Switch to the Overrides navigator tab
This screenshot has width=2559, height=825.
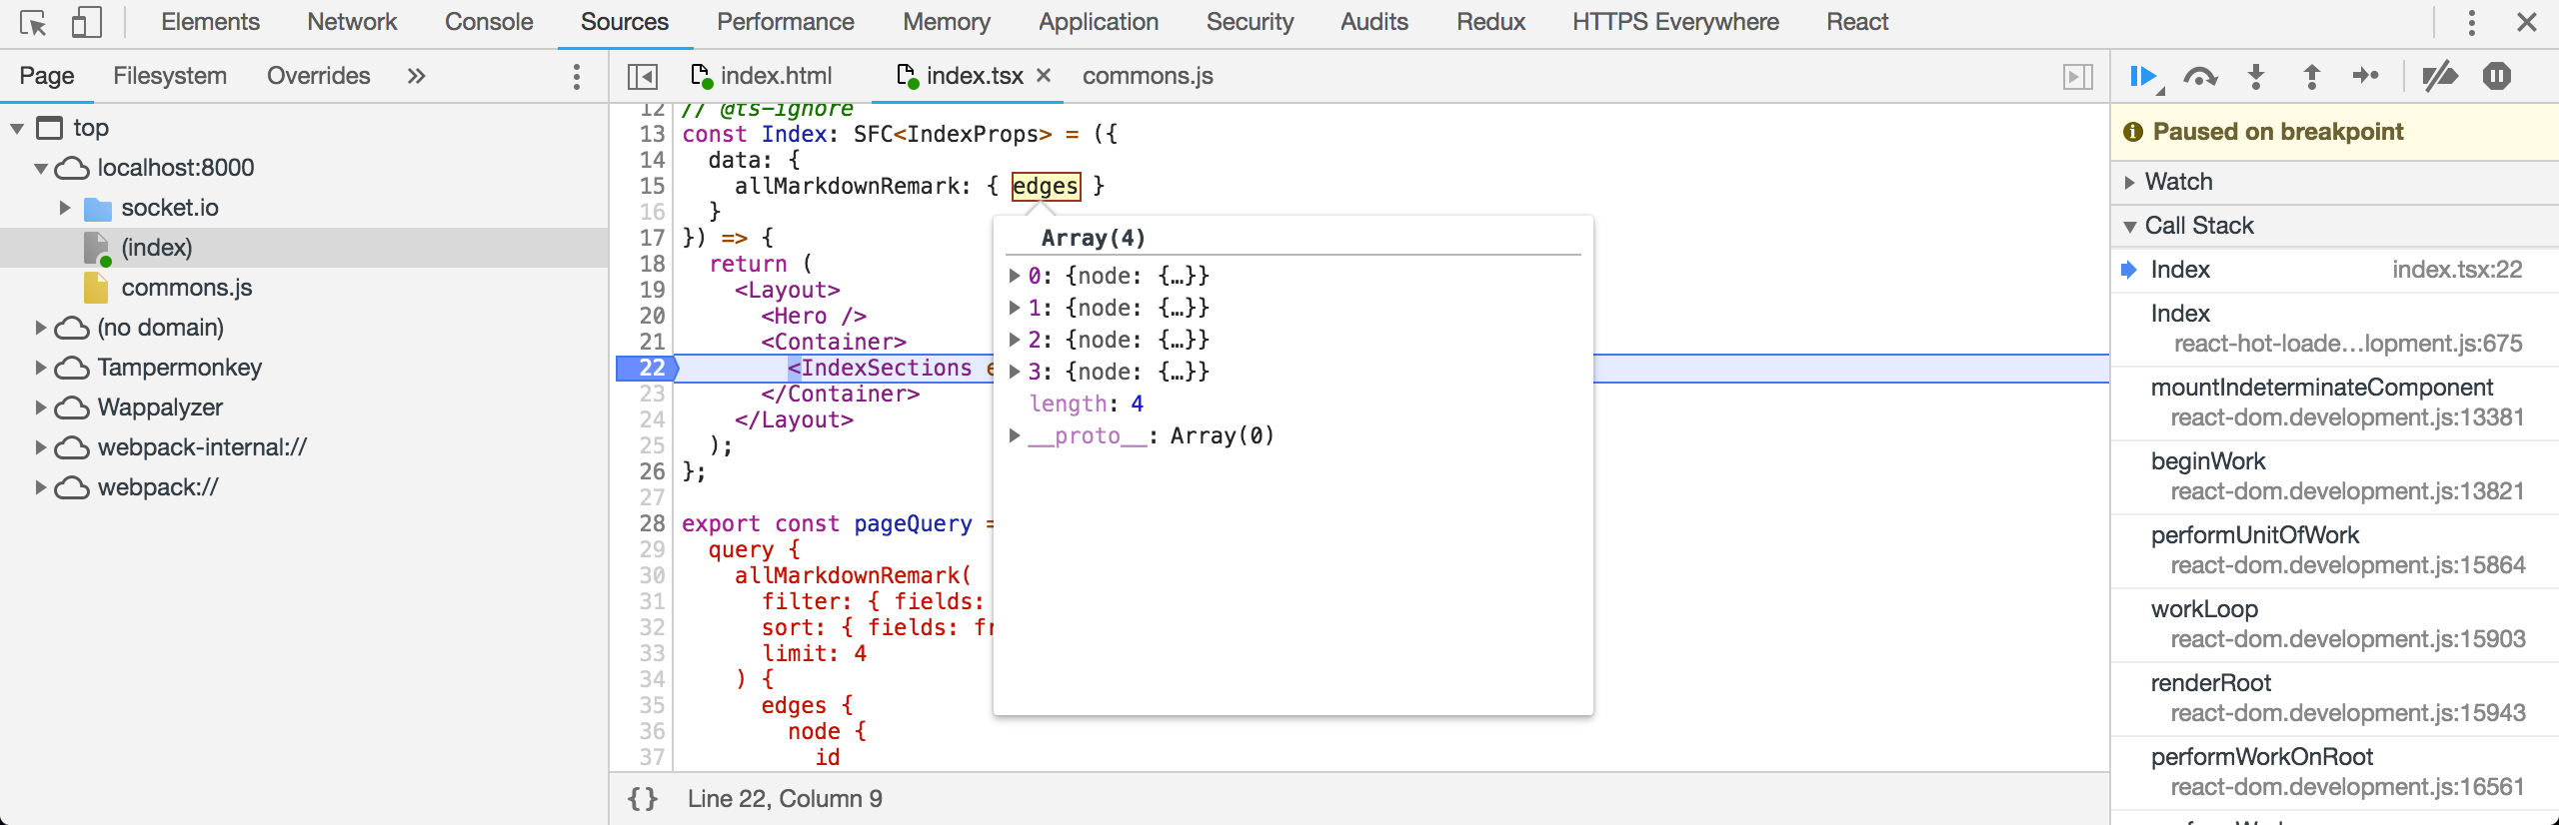coord(318,76)
